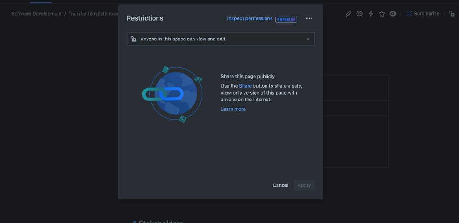459x223 pixels.
Task: Click the Inspect permissions link
Action: tap(249, 18)
